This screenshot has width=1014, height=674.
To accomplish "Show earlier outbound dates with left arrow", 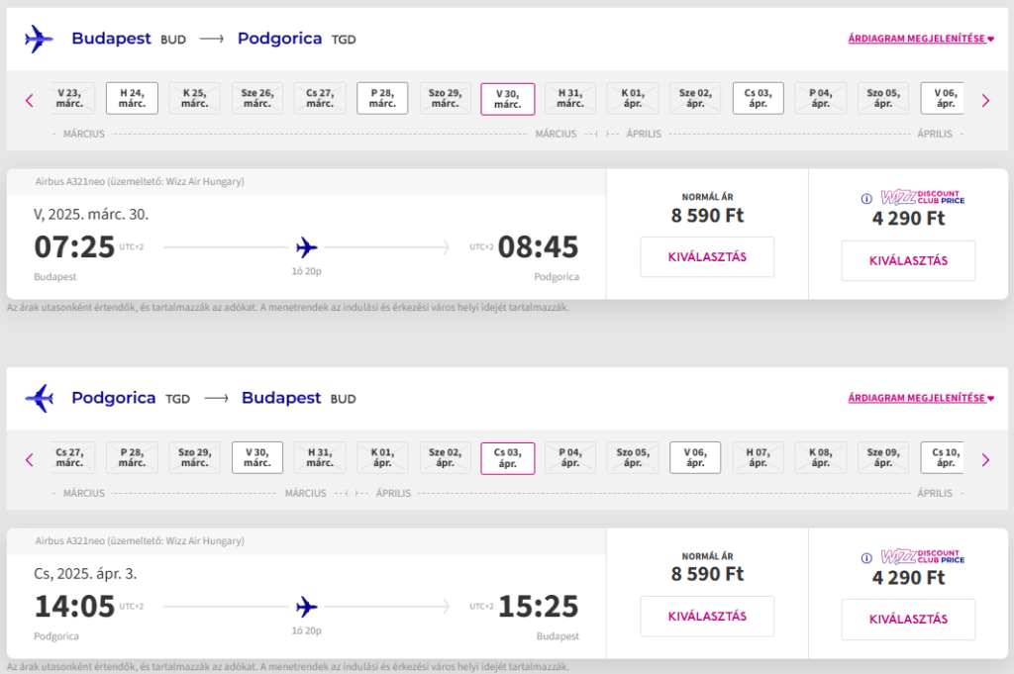I will 29,100.
